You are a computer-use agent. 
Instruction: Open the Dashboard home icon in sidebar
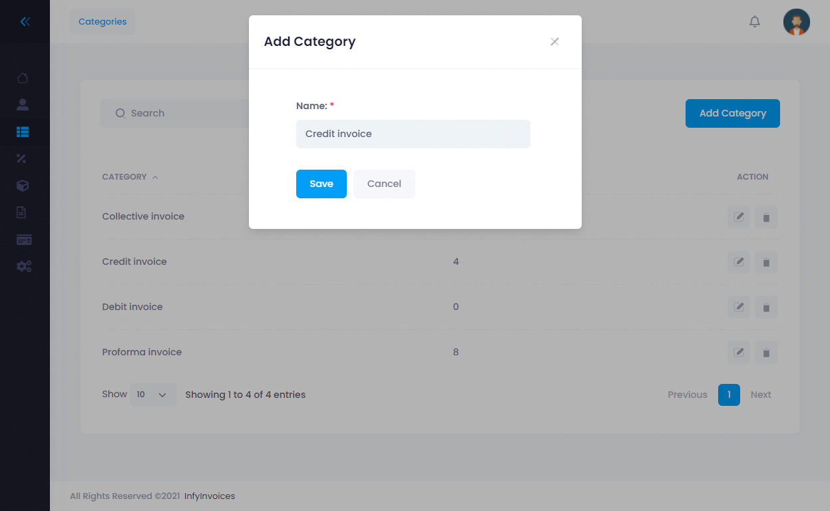(23, 78)
